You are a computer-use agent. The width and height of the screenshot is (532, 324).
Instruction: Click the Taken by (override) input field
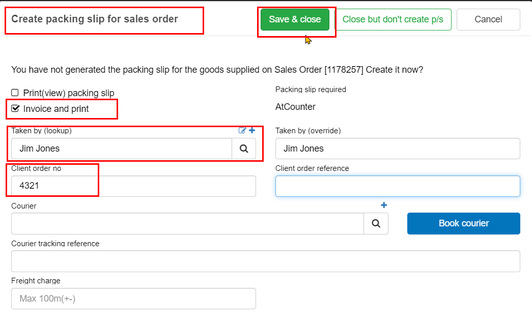click(x=398, y=149)
